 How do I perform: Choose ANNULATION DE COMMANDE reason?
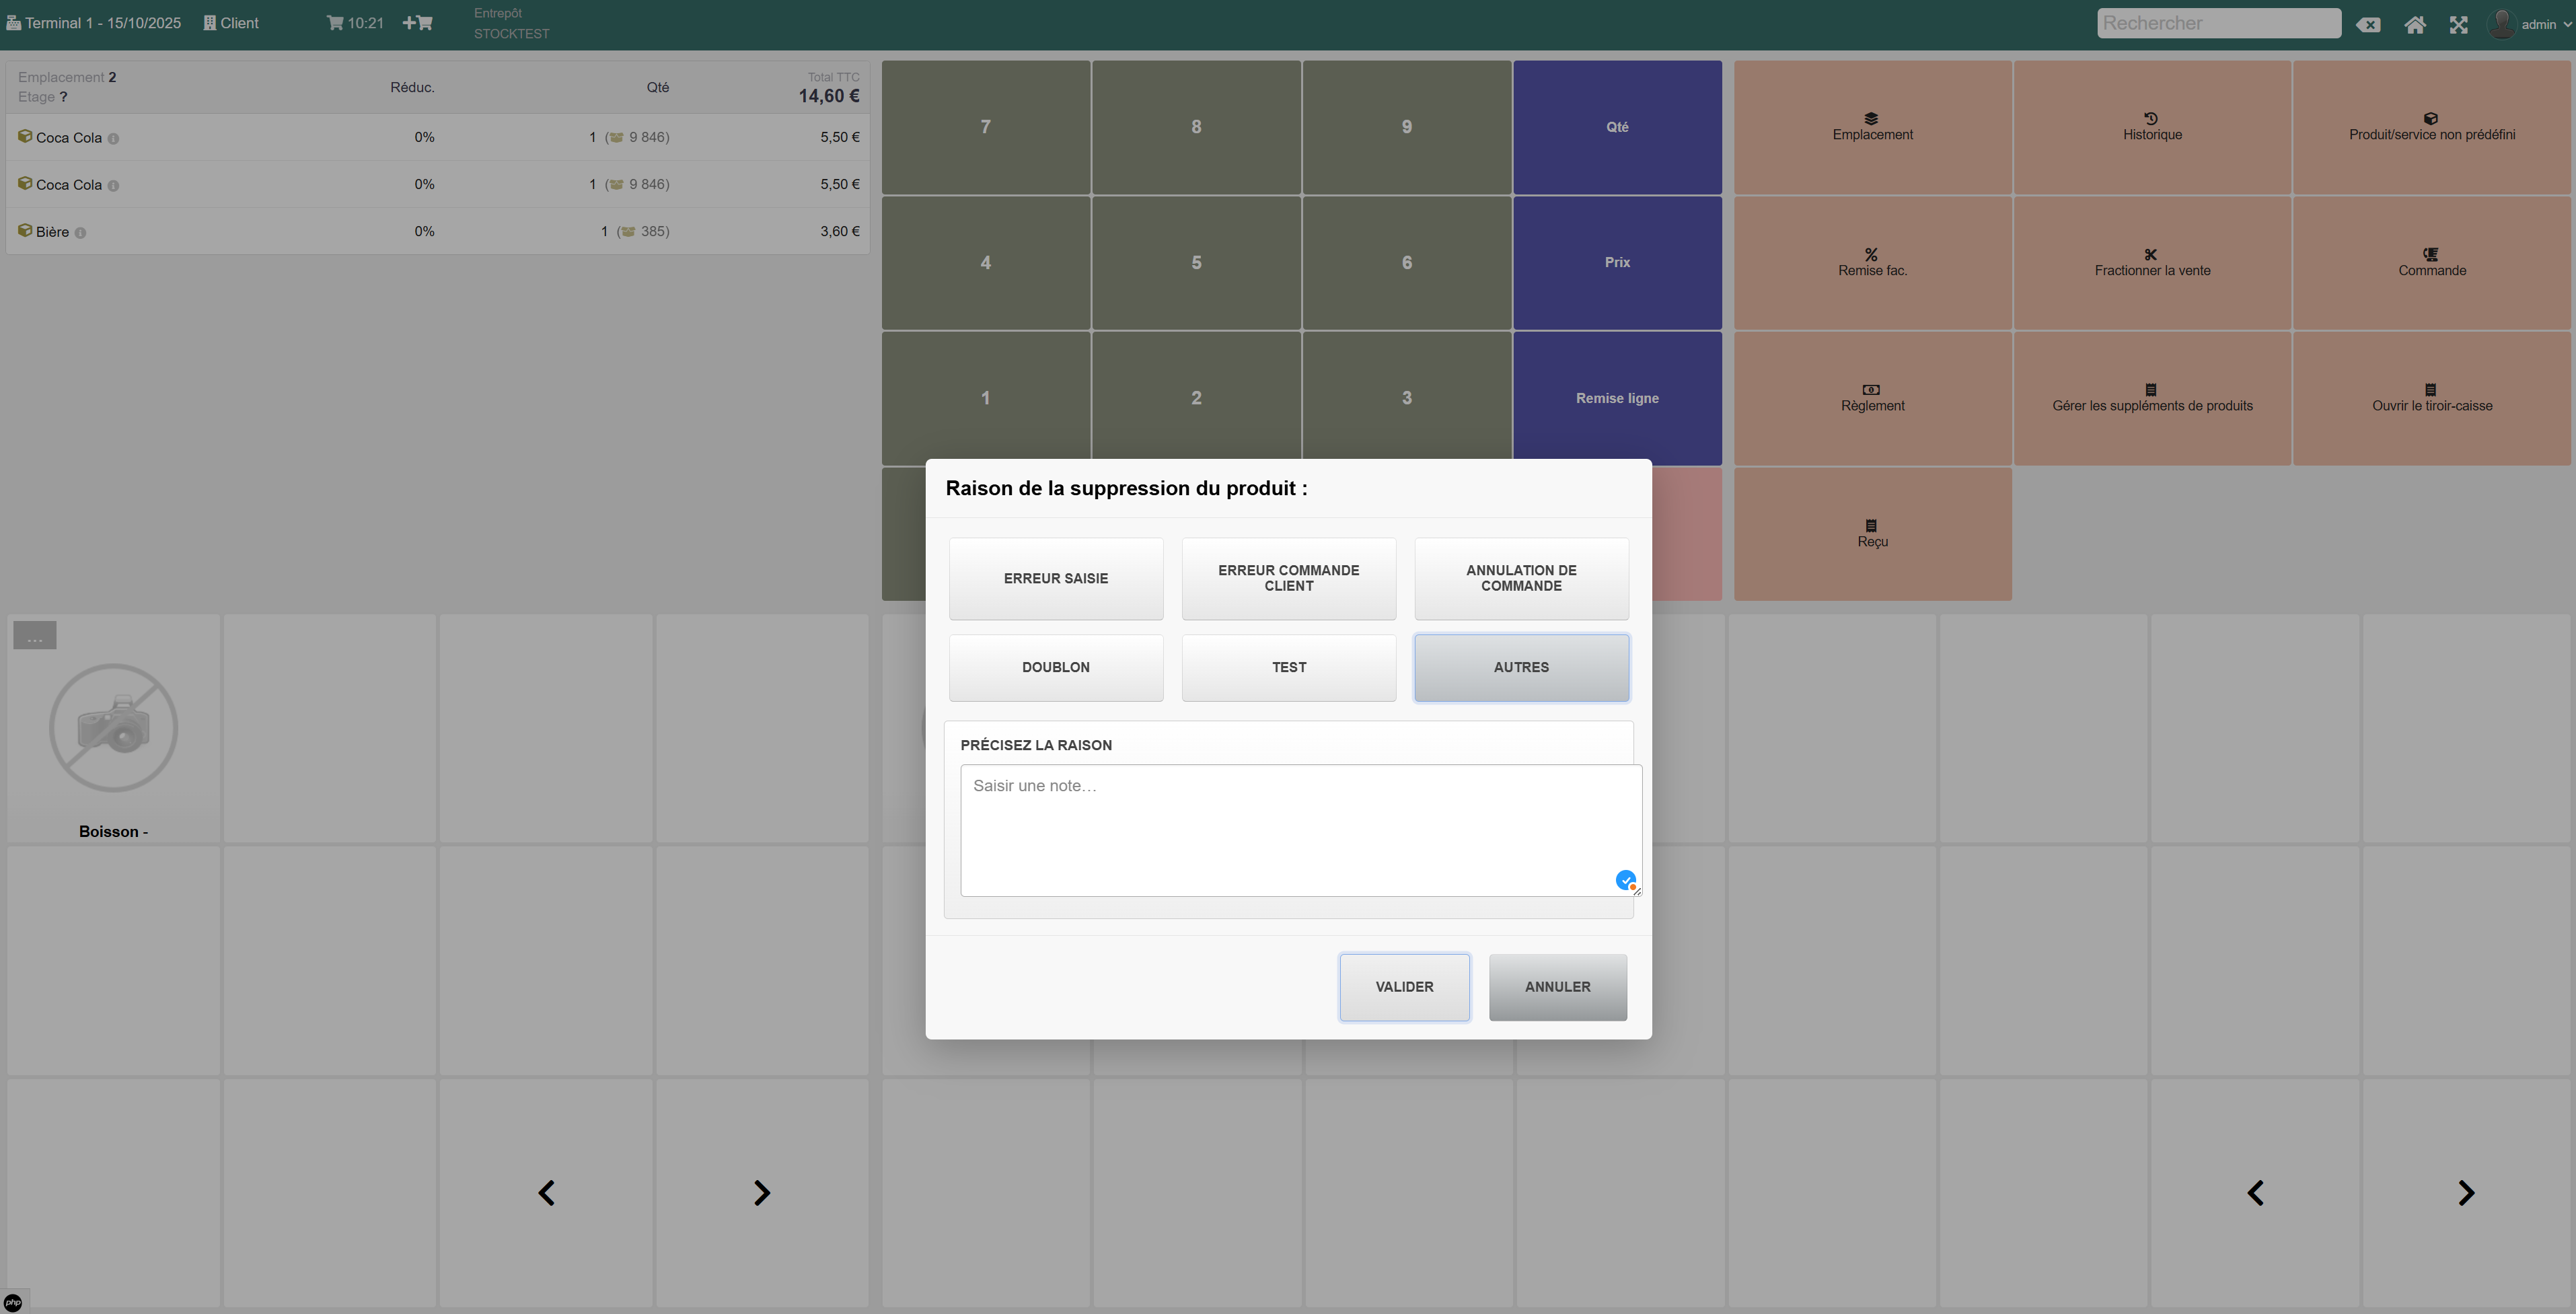point(1520,578)
